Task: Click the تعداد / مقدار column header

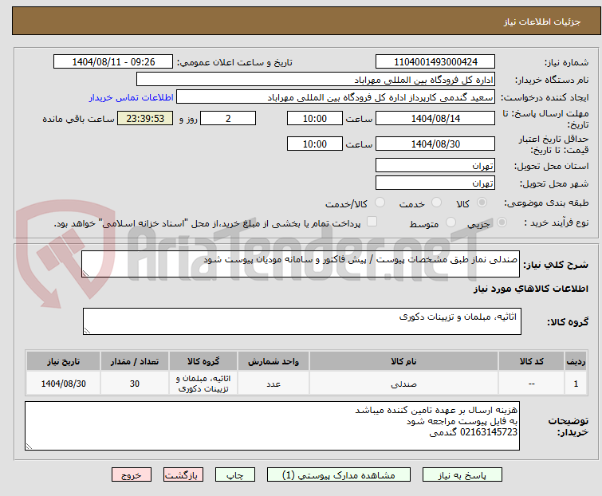Action: coord(135,361)
